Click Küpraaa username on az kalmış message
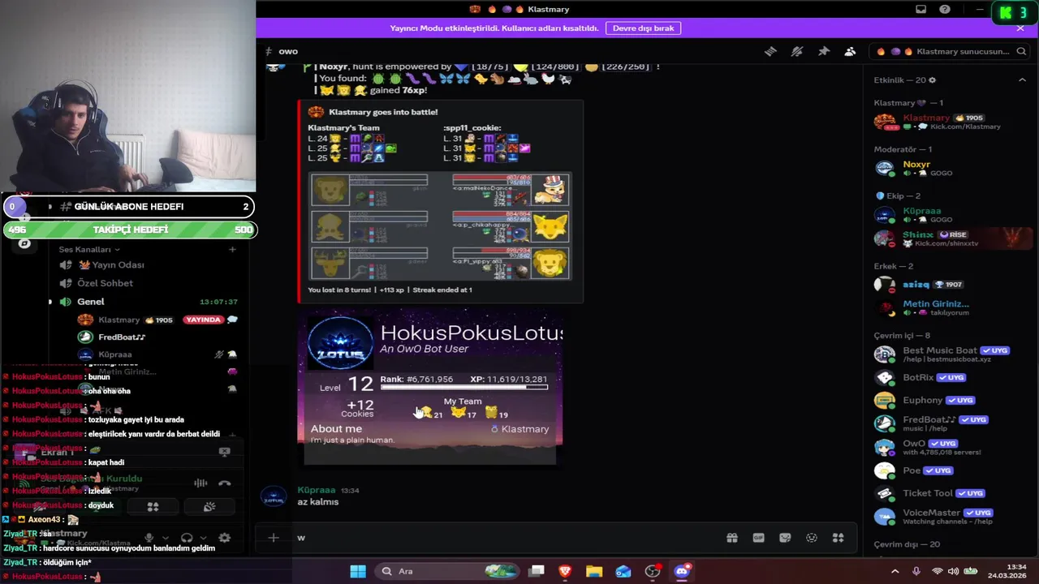Screen dimensions: 1039x584 click(x=317, y=490)
